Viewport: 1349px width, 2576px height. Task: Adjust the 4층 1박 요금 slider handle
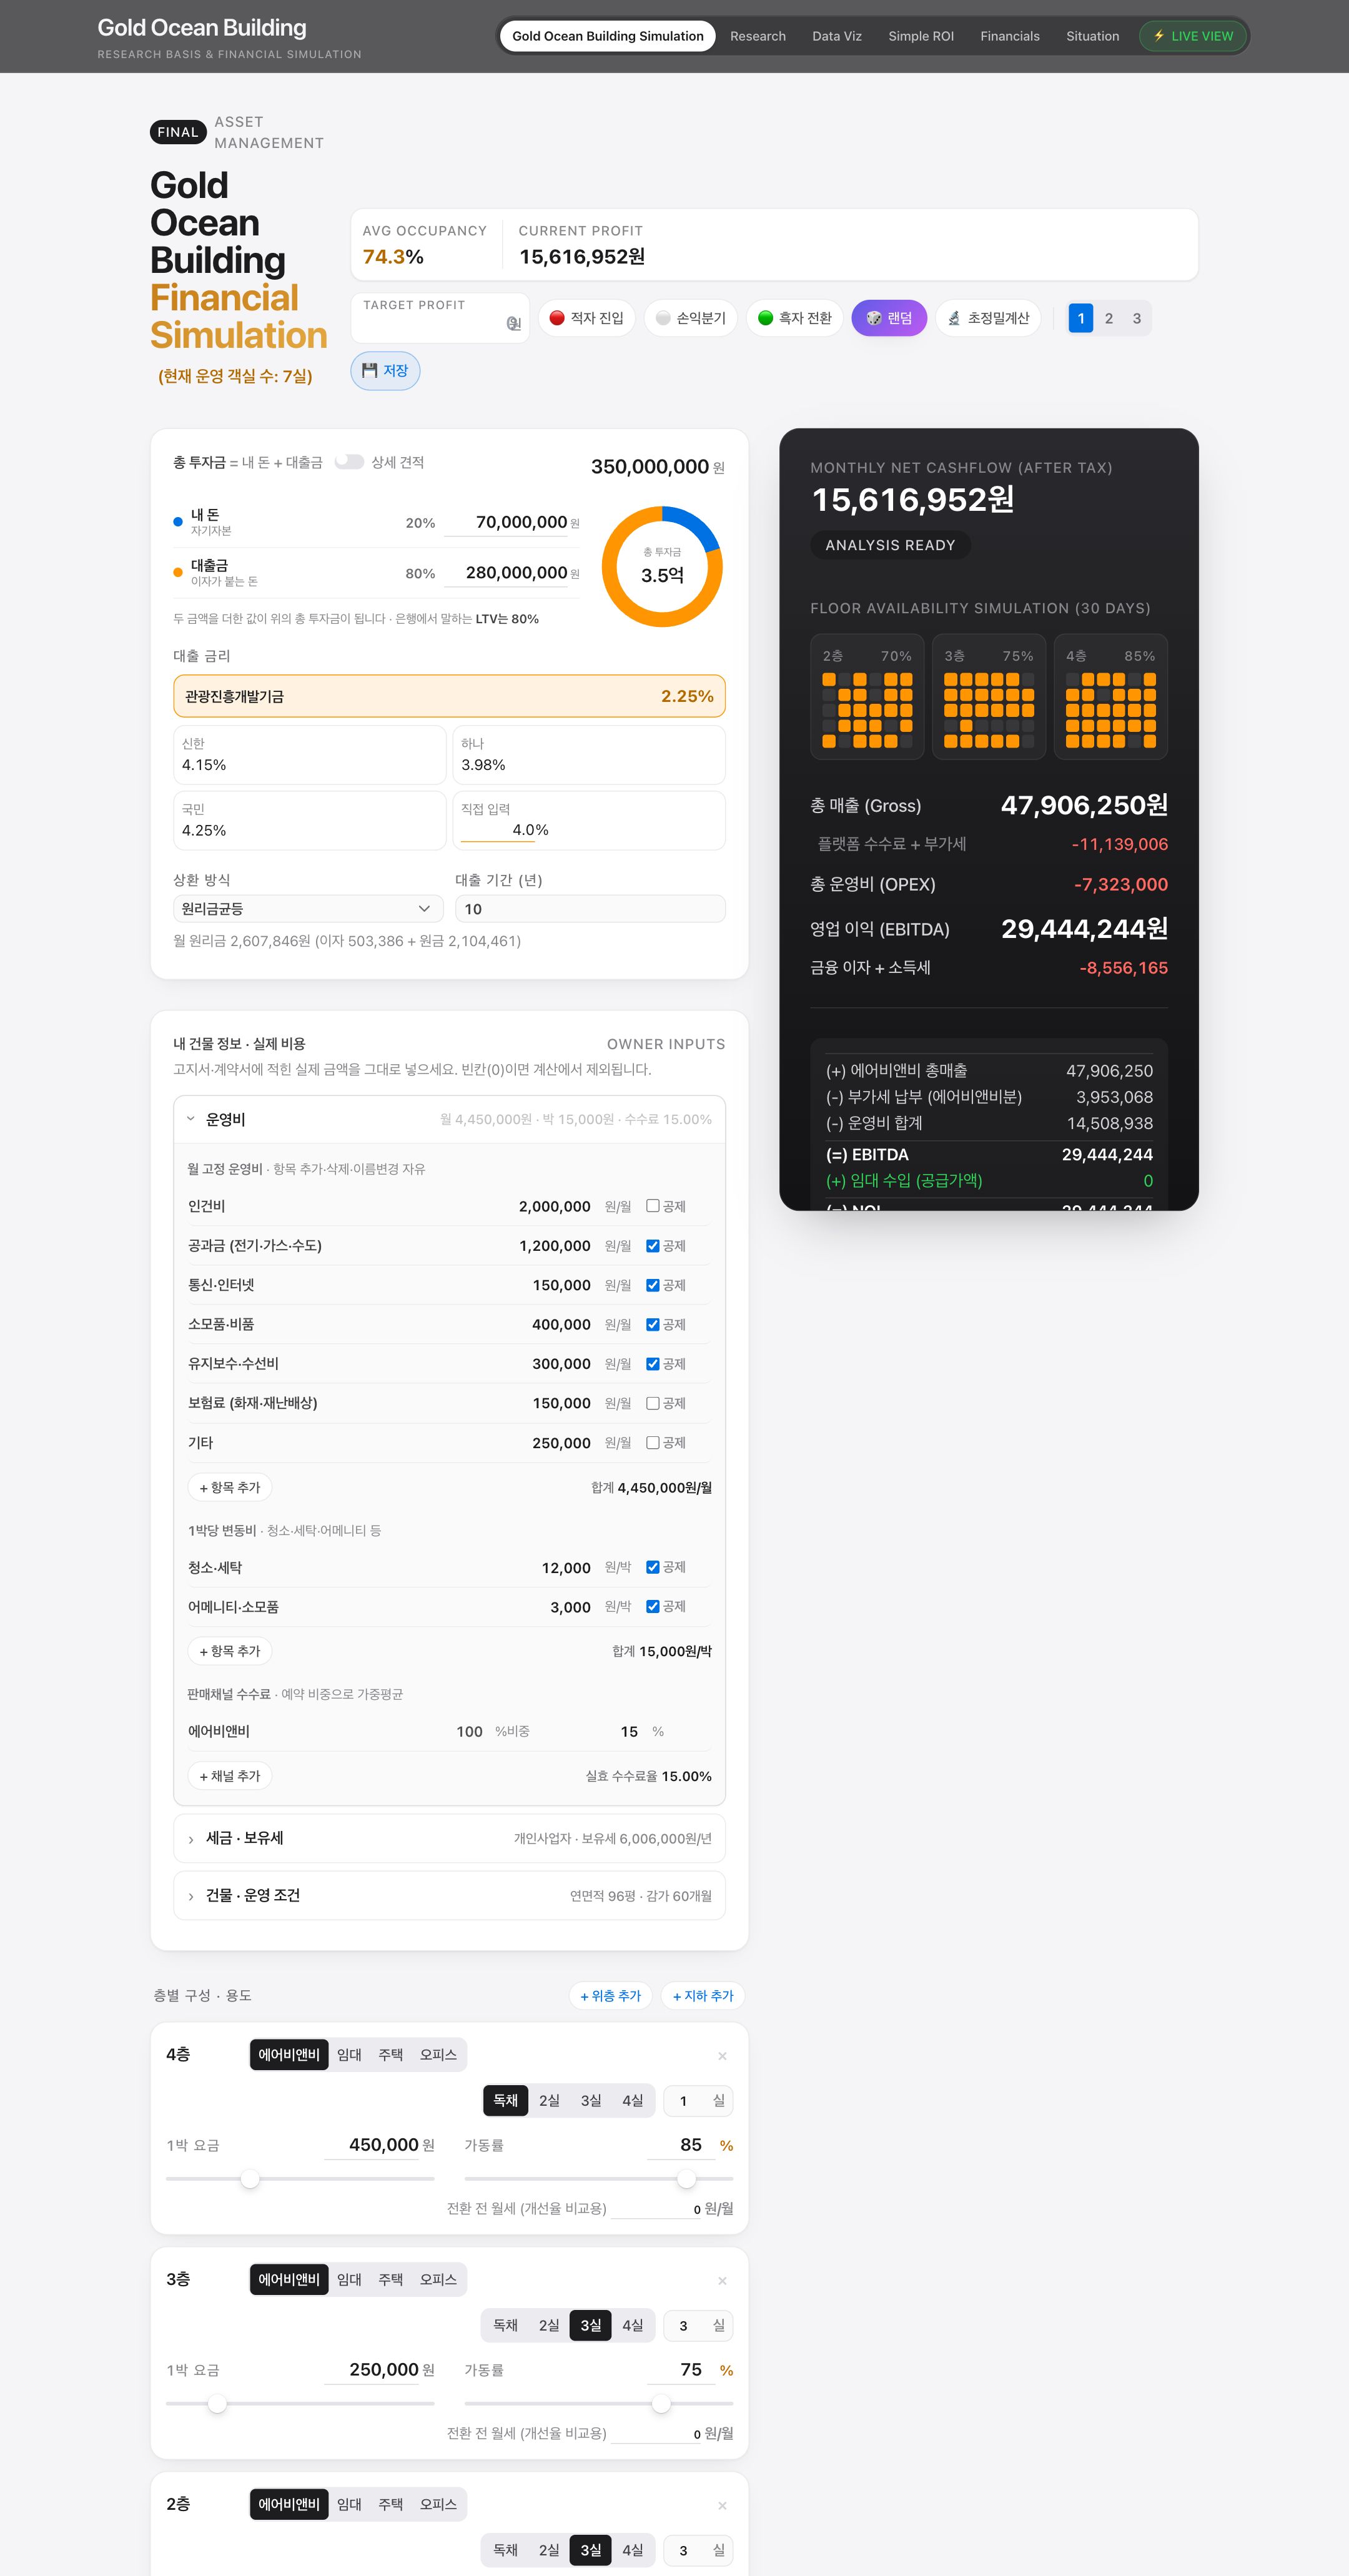pyautogui.click(x=250, y=2178)
